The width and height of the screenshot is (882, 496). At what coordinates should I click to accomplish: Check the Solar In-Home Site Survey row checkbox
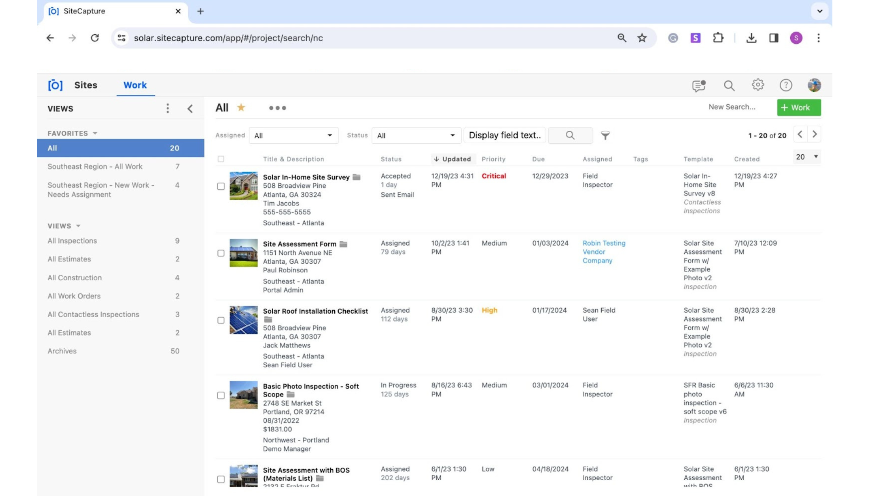click(x=221, y=186)
